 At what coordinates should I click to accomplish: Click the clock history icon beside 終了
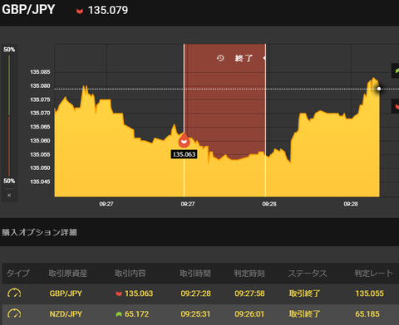[220, 58]
